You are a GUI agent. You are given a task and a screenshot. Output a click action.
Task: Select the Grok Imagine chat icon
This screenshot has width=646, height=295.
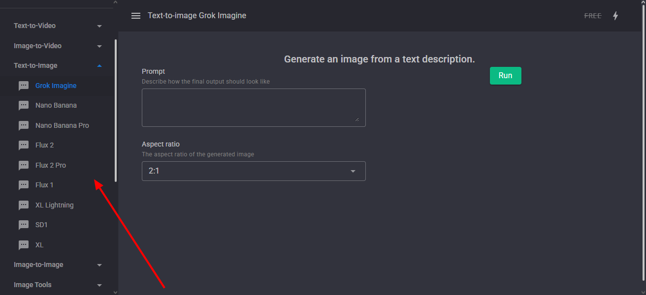pyautogui.click(x=24, y=85)
